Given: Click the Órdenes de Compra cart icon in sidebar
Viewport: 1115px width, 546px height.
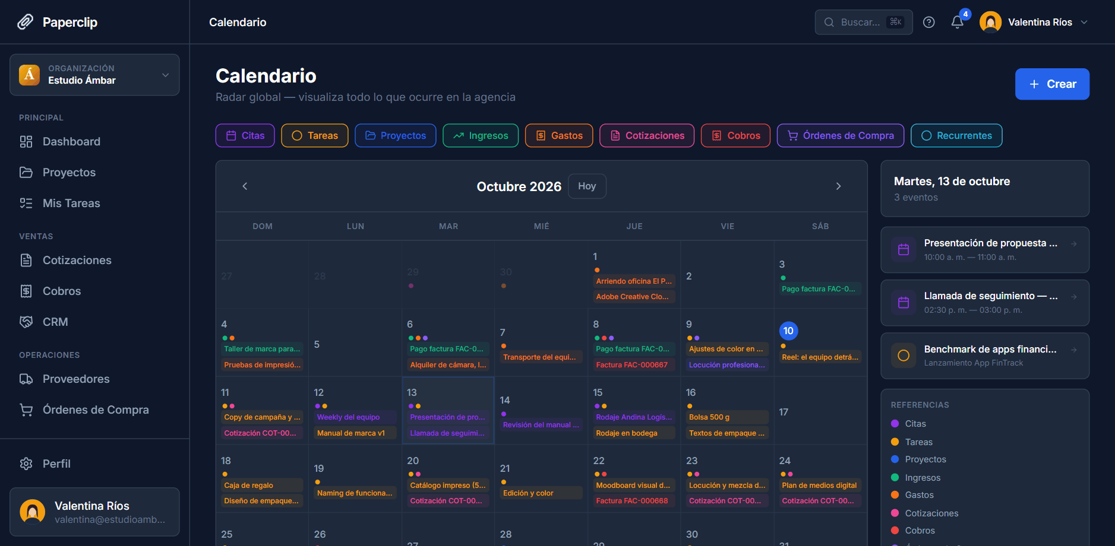Looking at the screenshot, I should coord(26,409).
